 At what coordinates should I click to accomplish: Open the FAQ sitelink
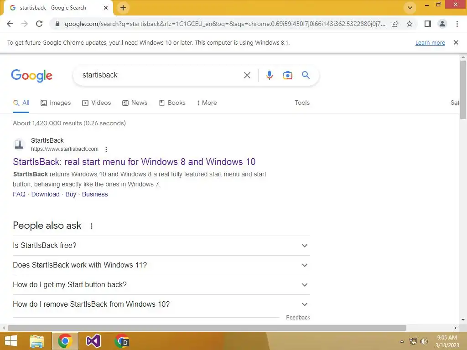click(19, 194)
